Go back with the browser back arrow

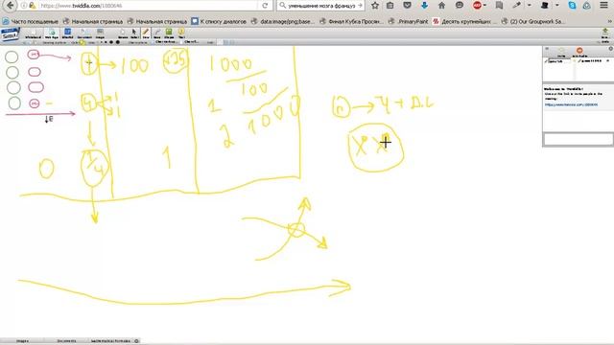[x=11, y=6]
